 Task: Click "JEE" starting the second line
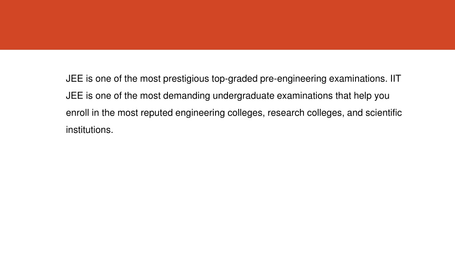click(75, 96)
